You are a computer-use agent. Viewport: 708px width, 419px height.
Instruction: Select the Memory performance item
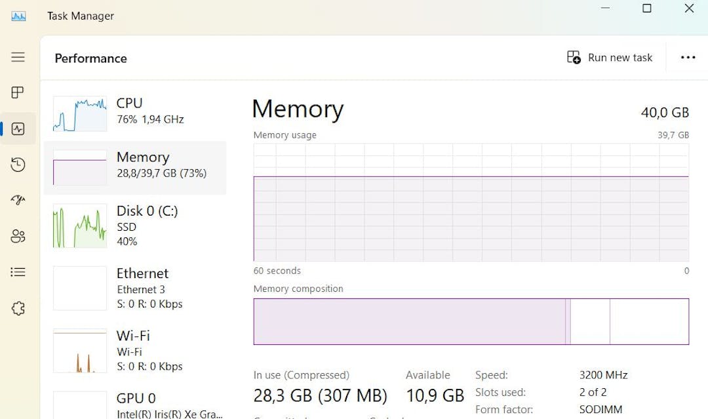[x=135, y=167]
